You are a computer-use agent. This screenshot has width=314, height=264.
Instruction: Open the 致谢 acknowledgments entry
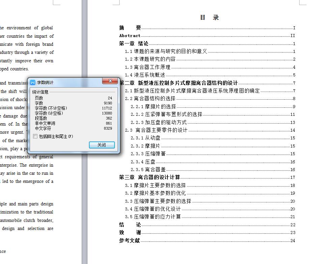[130, 232]
